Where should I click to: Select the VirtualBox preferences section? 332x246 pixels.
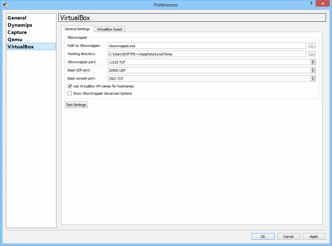tap(31, 47)
